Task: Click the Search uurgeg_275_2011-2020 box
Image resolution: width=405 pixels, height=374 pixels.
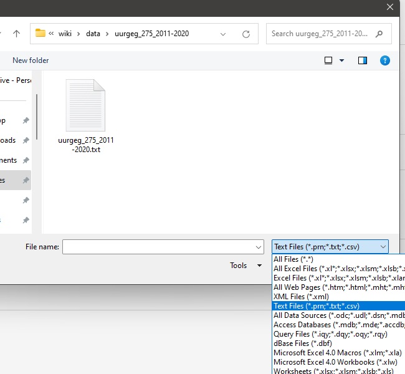Action: [320, 34]
